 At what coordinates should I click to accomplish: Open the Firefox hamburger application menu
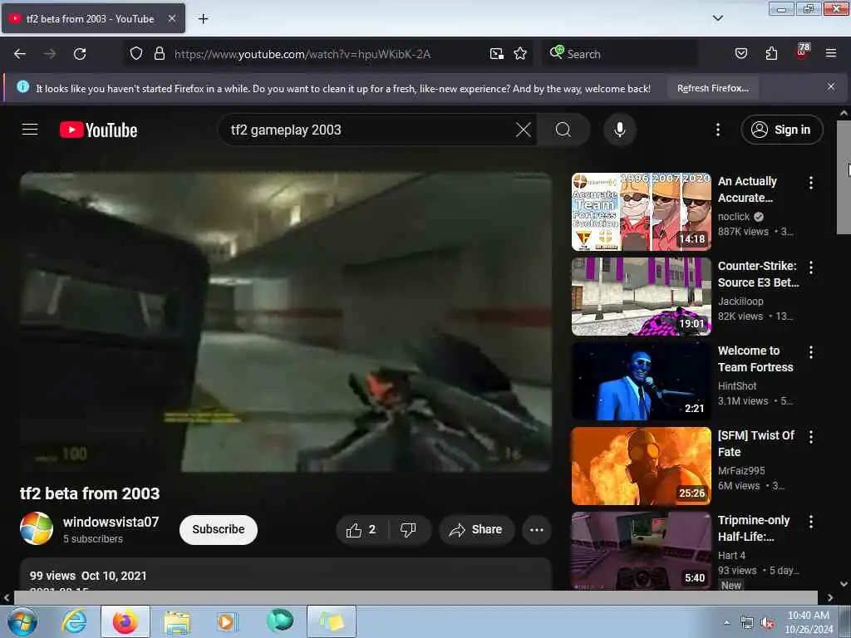(830, 54)
